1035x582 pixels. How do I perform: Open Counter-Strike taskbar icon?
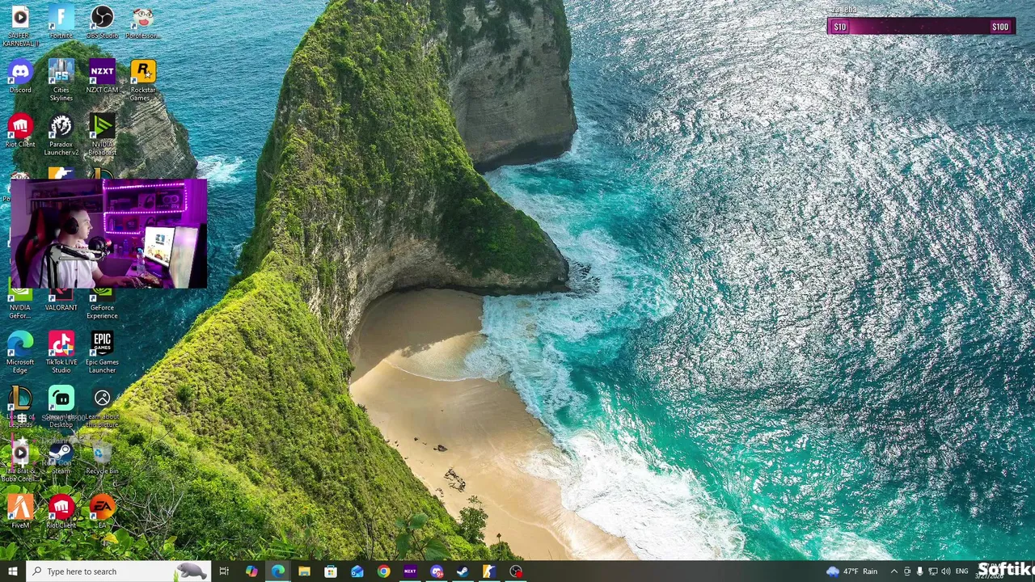(x=489, y=571)
